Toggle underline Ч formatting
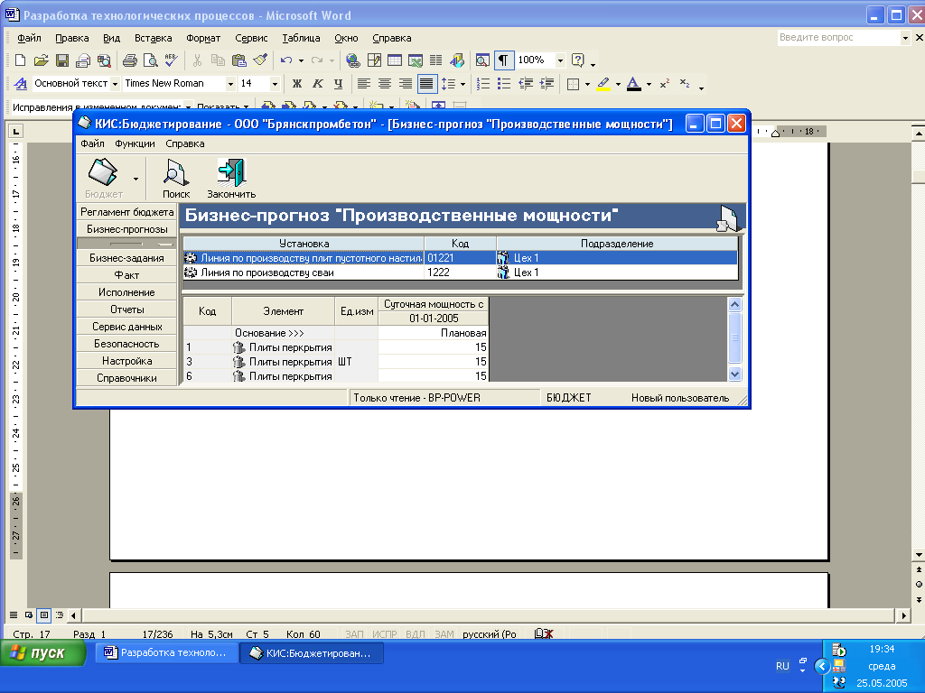The width and height of the screenshot is (925, 693). point(338,84)
